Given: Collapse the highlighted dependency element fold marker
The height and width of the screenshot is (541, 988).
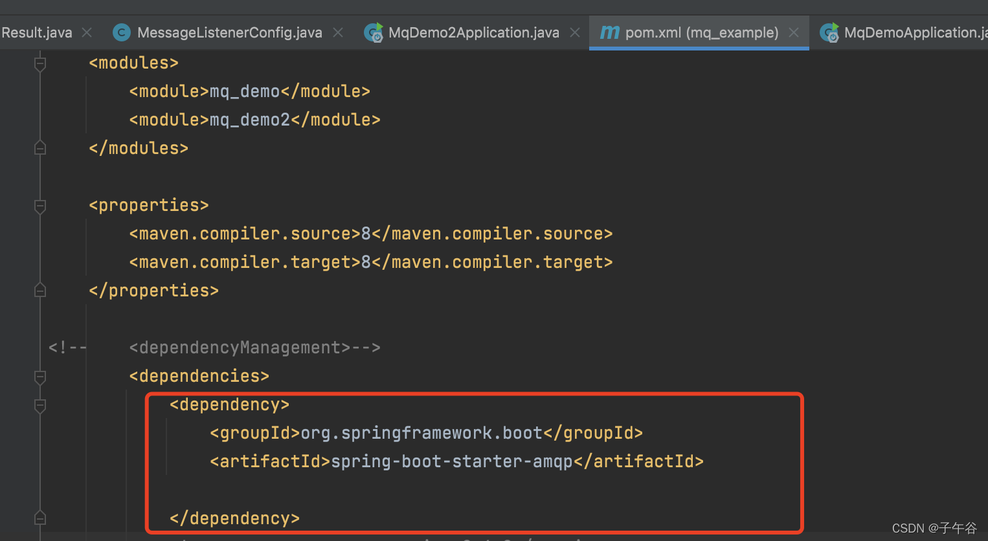Looking at the screenshot, I should [x=39, y=406].
